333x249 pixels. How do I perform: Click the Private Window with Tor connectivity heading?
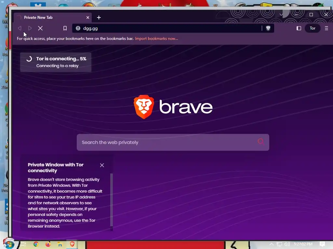56,168
